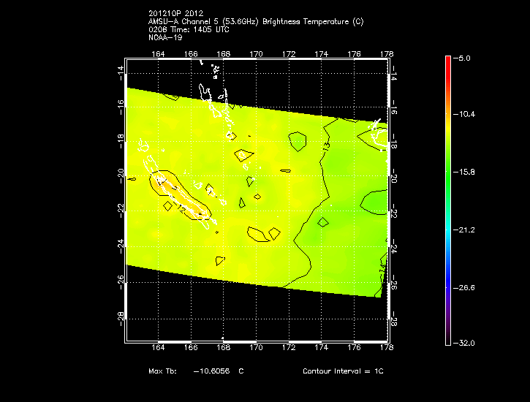Click the -28 latitude label on left axis
The width and height of the screenshot is (530, 402).
[121, 319]
